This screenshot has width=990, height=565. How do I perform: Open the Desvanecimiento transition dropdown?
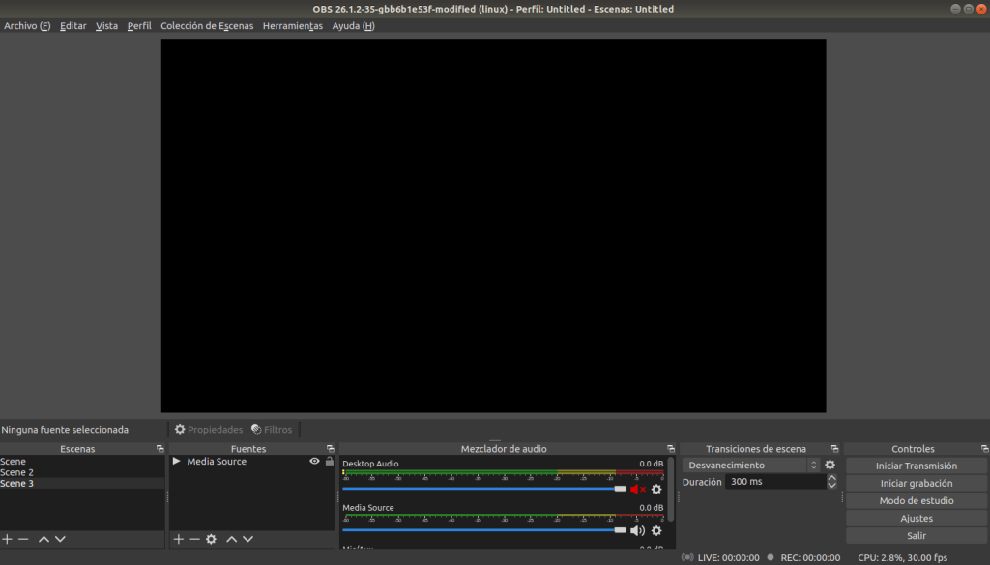click(x=750, y=466)
